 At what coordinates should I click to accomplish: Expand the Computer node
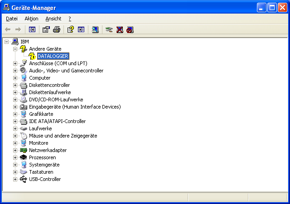pyautogui.click(x=15, y=78)
